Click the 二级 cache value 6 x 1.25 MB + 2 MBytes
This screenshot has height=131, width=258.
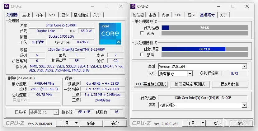(x=102, y=95)
